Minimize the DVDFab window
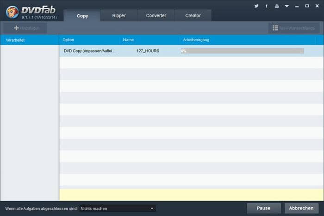The height and width of the screenshot is (216, 324). (297, 6)
